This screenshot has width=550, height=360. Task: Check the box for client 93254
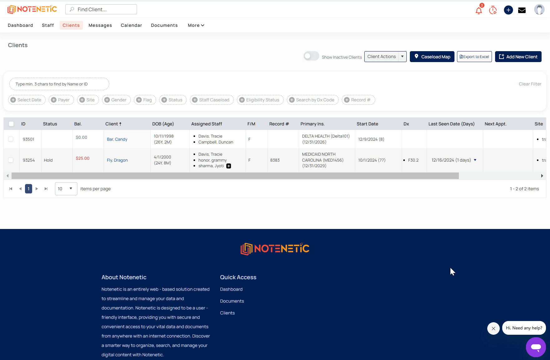(x=11, y=160)
